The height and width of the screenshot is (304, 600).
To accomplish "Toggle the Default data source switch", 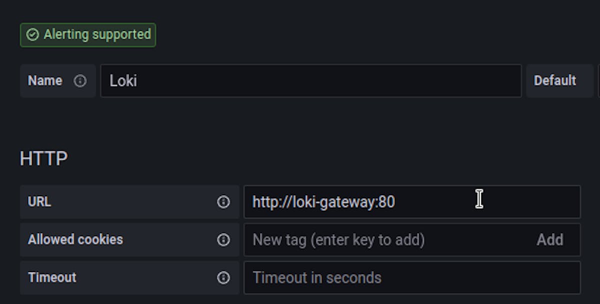I will [x=598, y=81].
